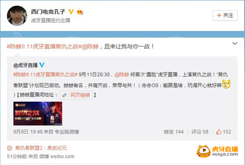Open the 评论 58 comments

[200, 132]
